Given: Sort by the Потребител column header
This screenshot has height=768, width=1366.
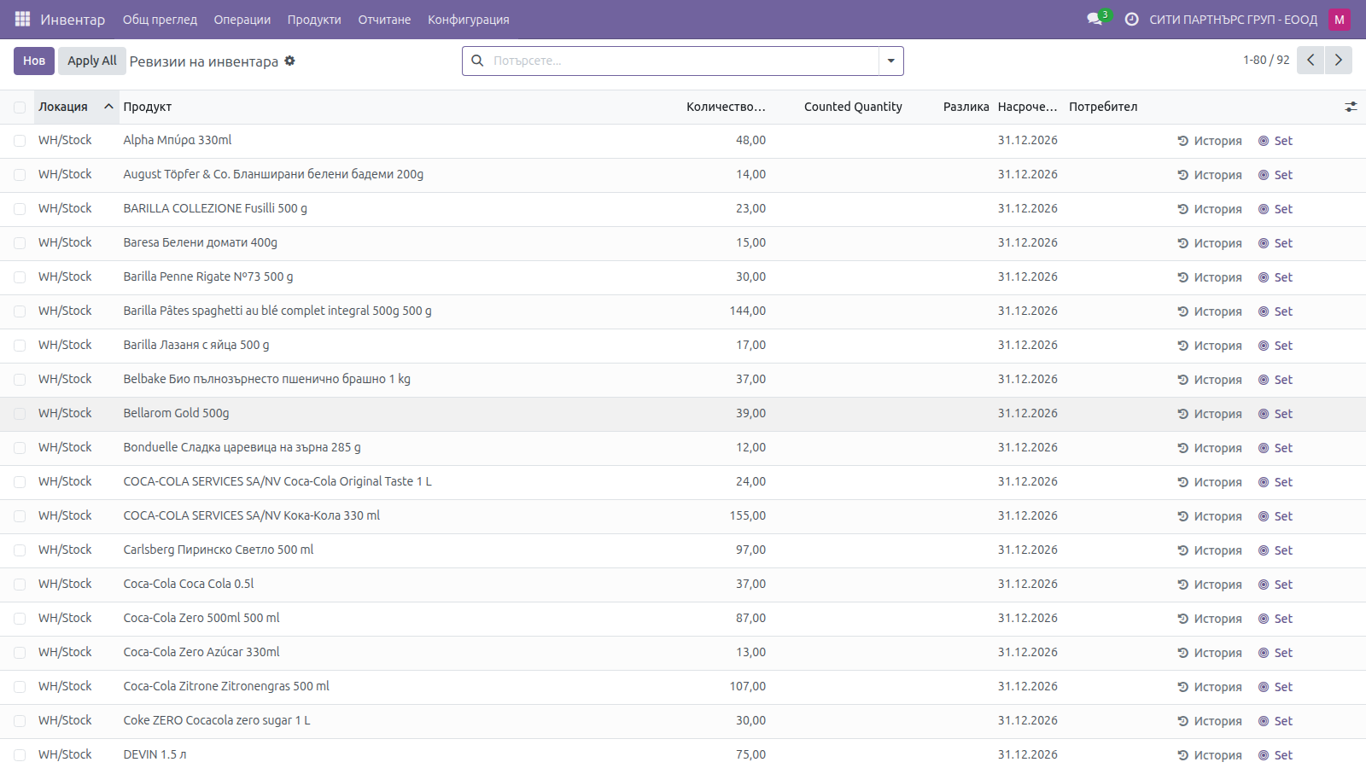Looking at the screenshot, I should pyautogui.click(x=1103, y=107).
